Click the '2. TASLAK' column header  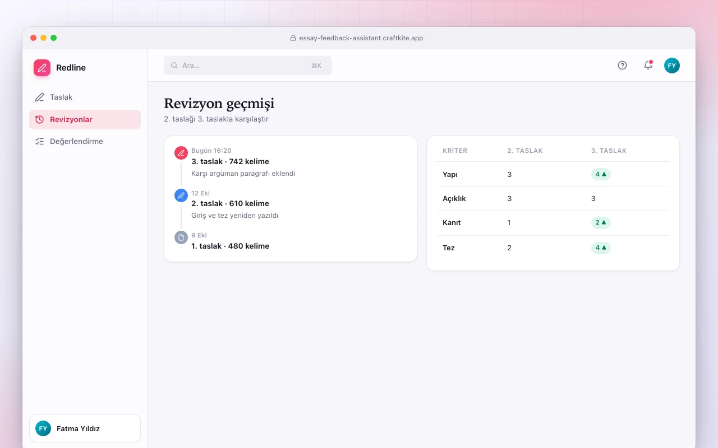coord(525,151)
